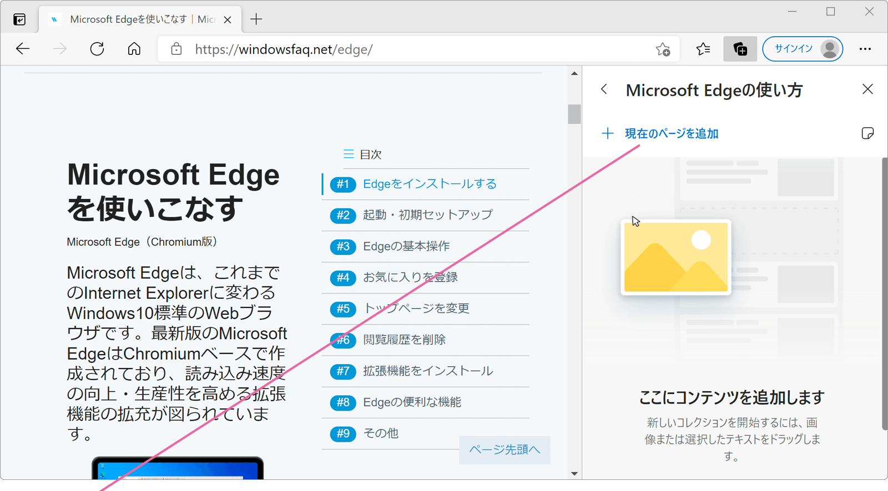
Task: View site information lock icon
Action: [x=176, y=49]
